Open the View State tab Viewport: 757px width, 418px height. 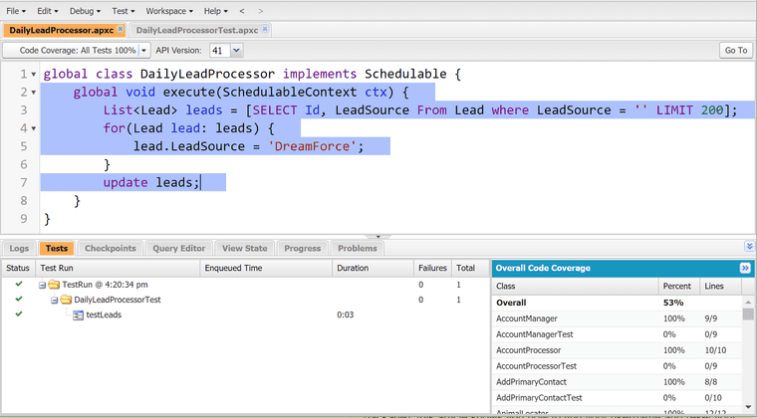244,248
